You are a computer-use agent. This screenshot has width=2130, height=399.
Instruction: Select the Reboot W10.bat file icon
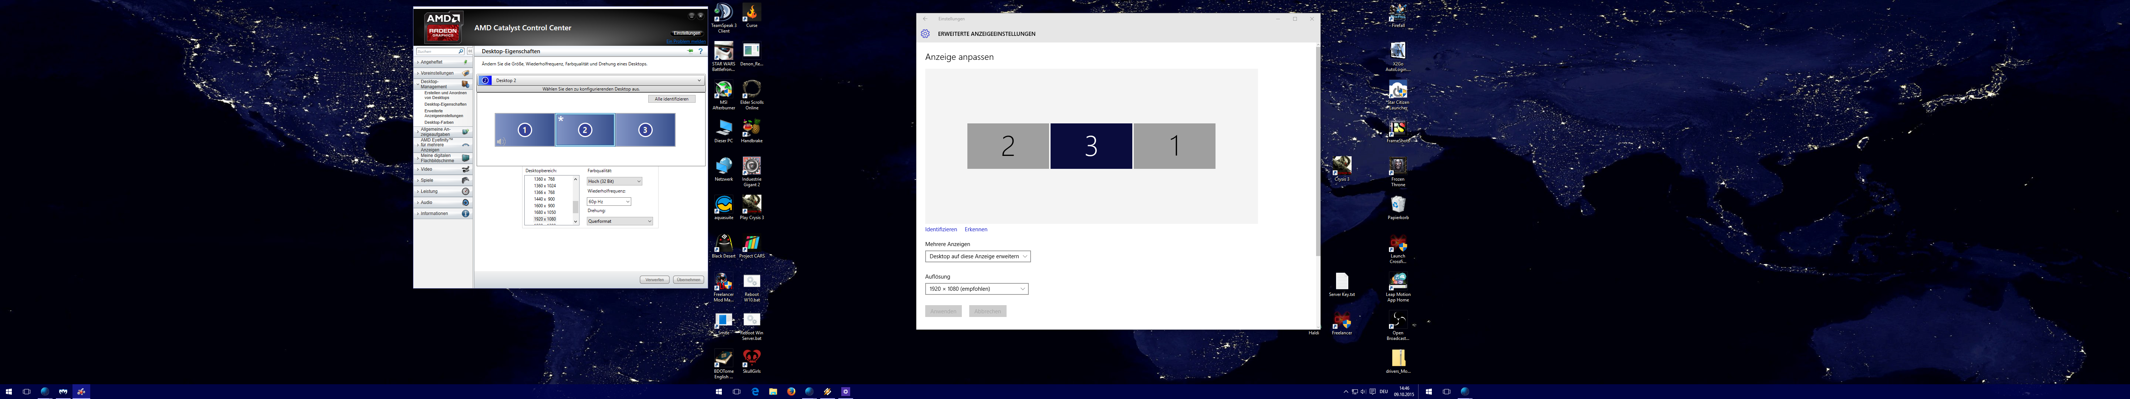pos(752,287)
